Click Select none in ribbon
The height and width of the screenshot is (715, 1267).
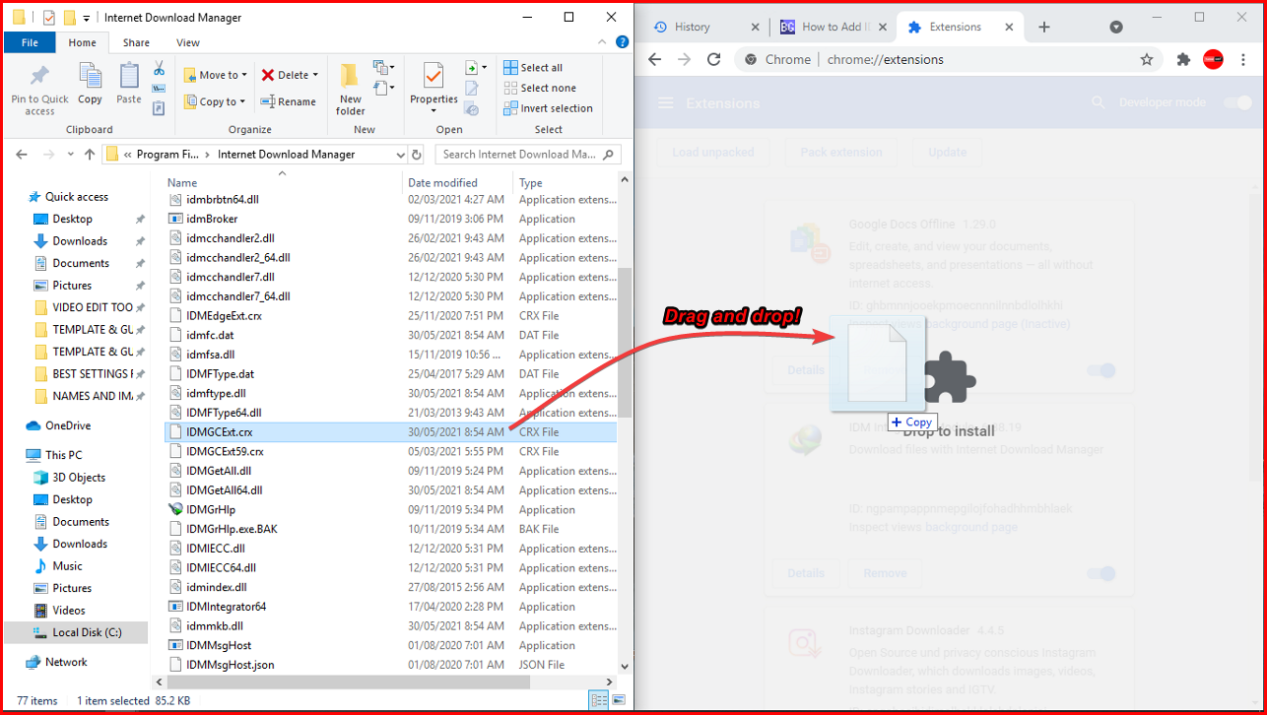click(539, 88)
